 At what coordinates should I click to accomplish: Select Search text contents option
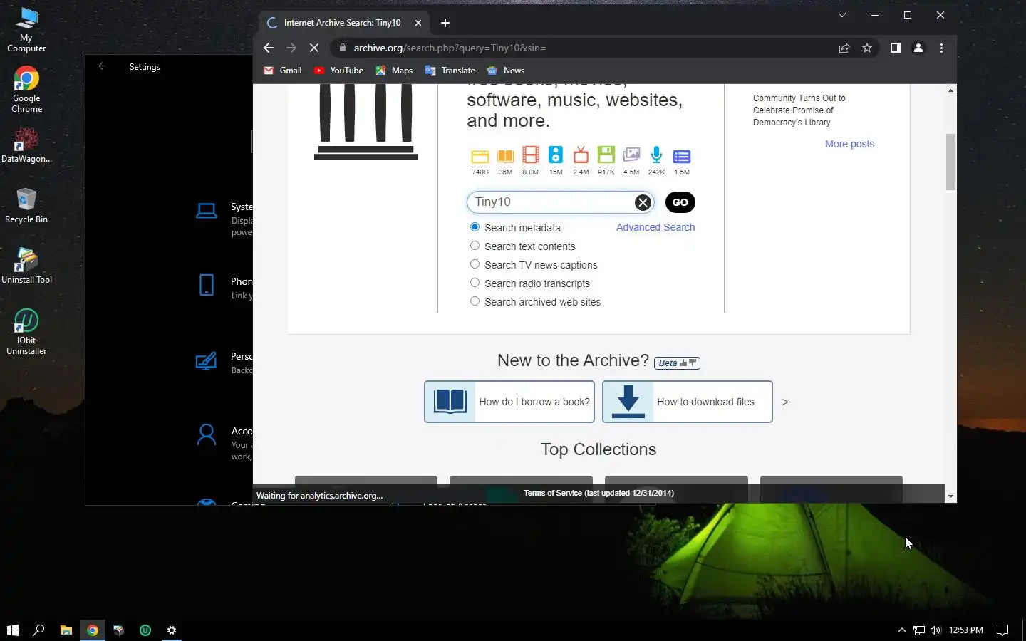(x=475, y=246)
